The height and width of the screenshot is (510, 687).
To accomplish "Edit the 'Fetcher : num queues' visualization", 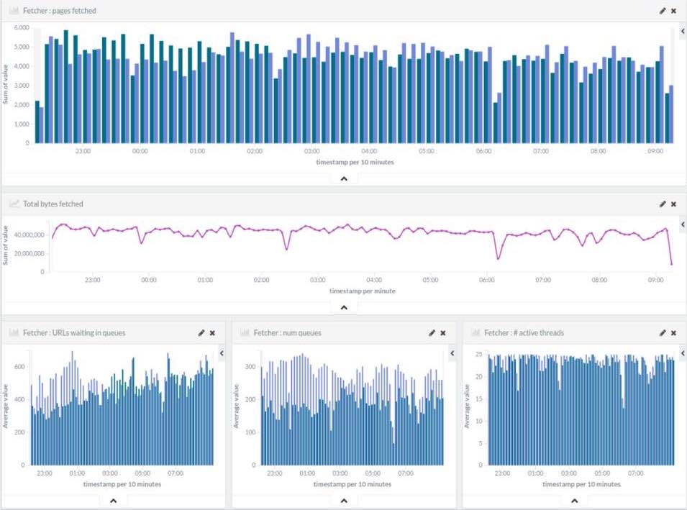I will point(432,333).
